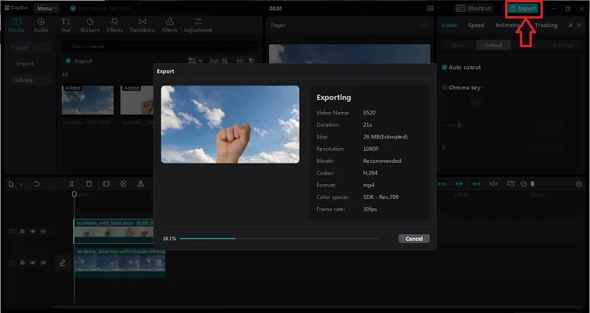Screen dimensions: 590x313
Task: Click the Split tool in timeline toolbar
Action: click(x=72, y=183)
